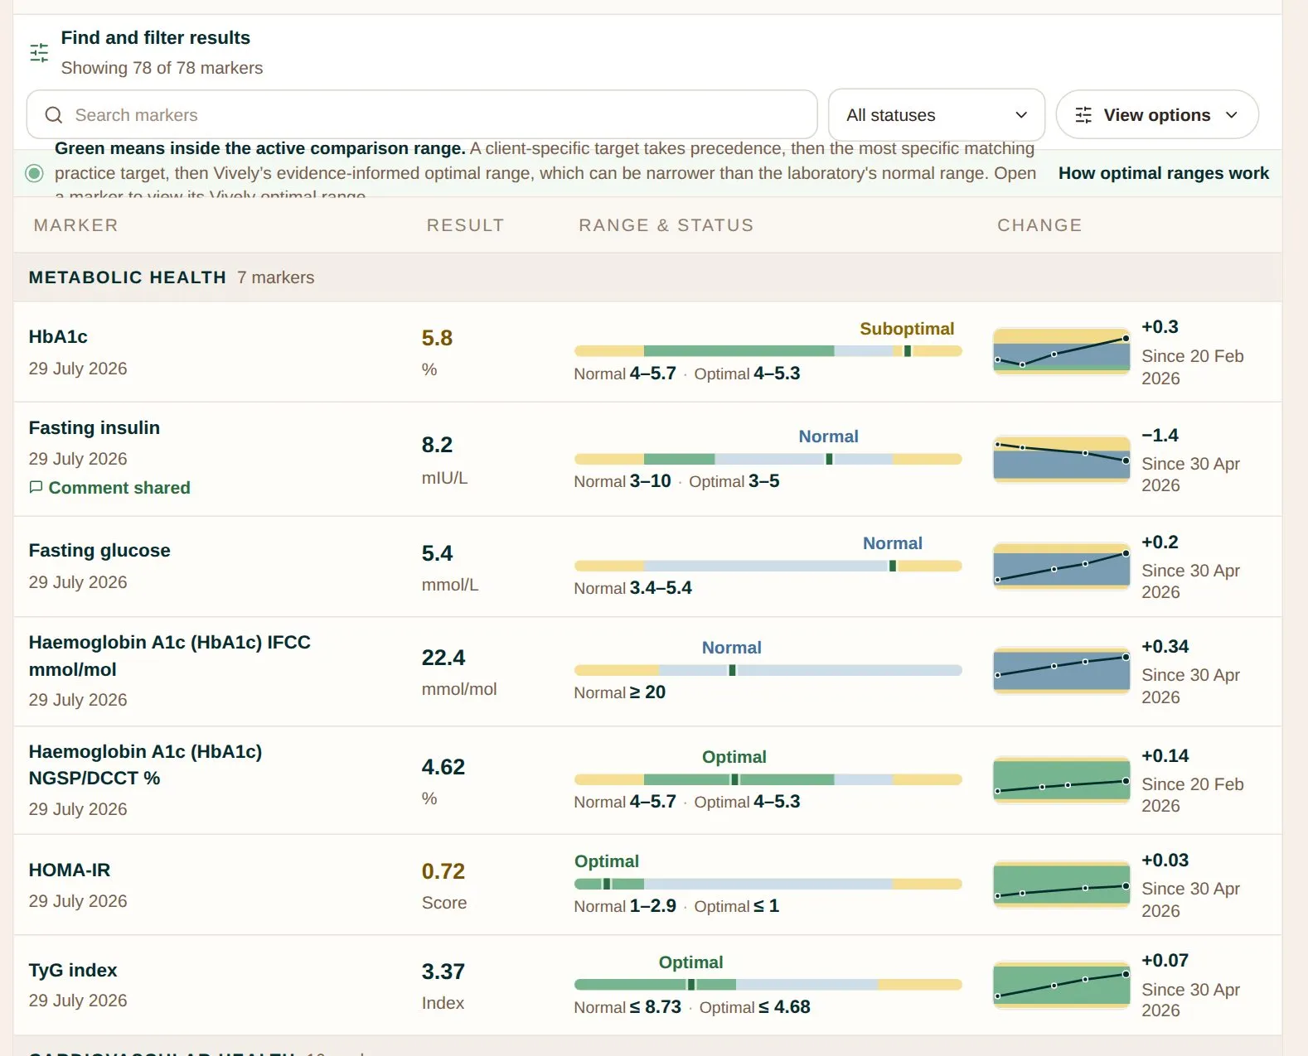Open the TyG index marker
Viewport: 1308px width, 1056px height.
coord(73,971)
